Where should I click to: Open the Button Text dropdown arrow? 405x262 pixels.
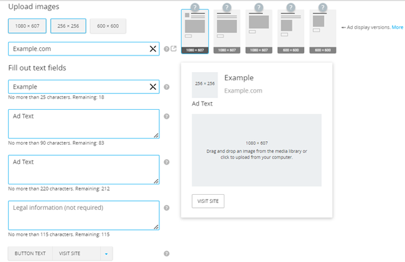tap(106, 254)
